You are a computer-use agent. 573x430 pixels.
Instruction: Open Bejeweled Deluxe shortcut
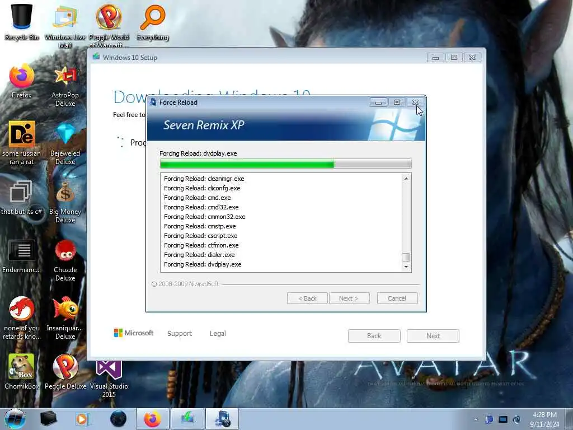click(x=65, y=143)
